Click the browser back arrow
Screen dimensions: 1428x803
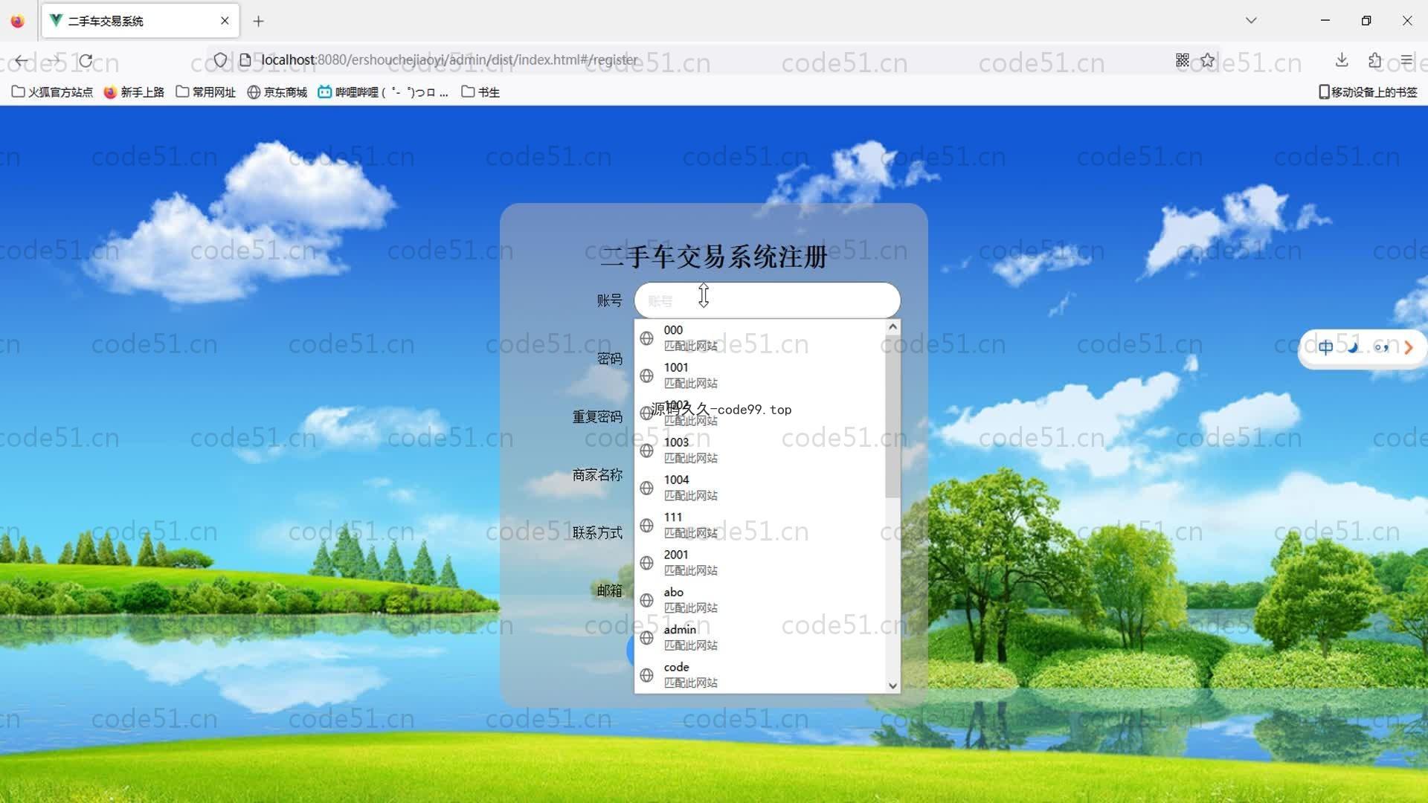click(22, 60)
